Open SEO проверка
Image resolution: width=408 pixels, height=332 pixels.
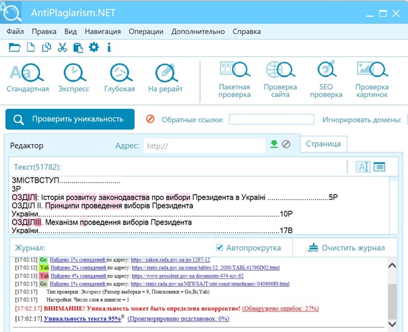point(326,80)
